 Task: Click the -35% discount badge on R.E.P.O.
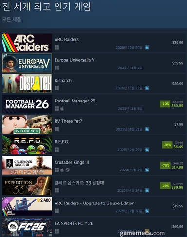click(x=167, y=145)
